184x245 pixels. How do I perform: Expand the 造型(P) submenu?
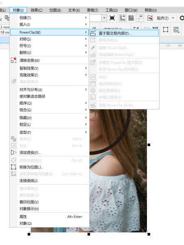coord(49,132)
